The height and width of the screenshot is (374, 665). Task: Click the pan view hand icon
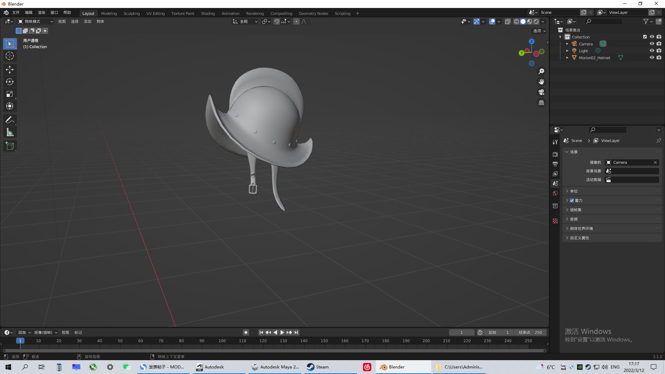[x=541, y=82]
